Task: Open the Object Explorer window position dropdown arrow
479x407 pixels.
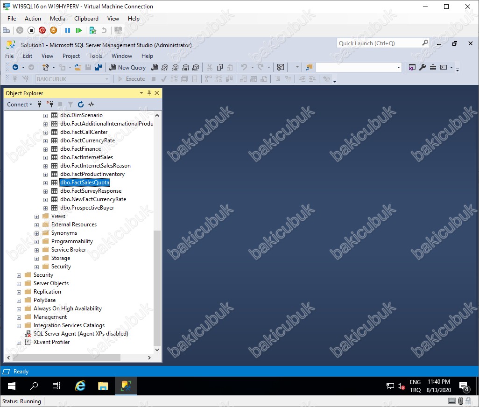Action: click(x=141, y=93)
